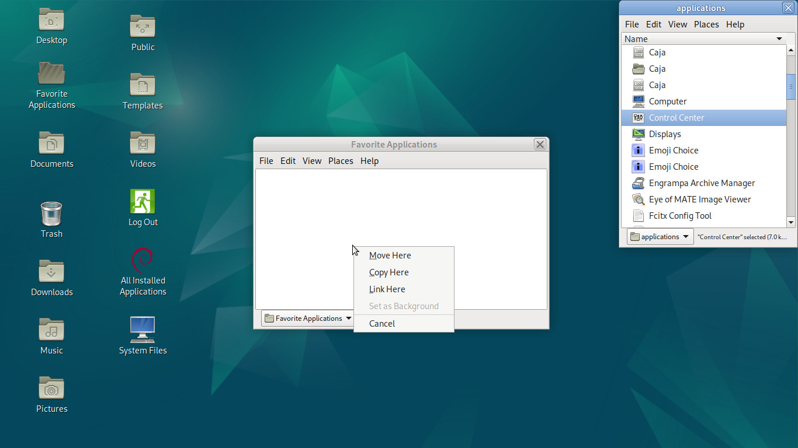Click the Trash icon on desktop
Screen dimensions: 798x448
coord(51,213)
